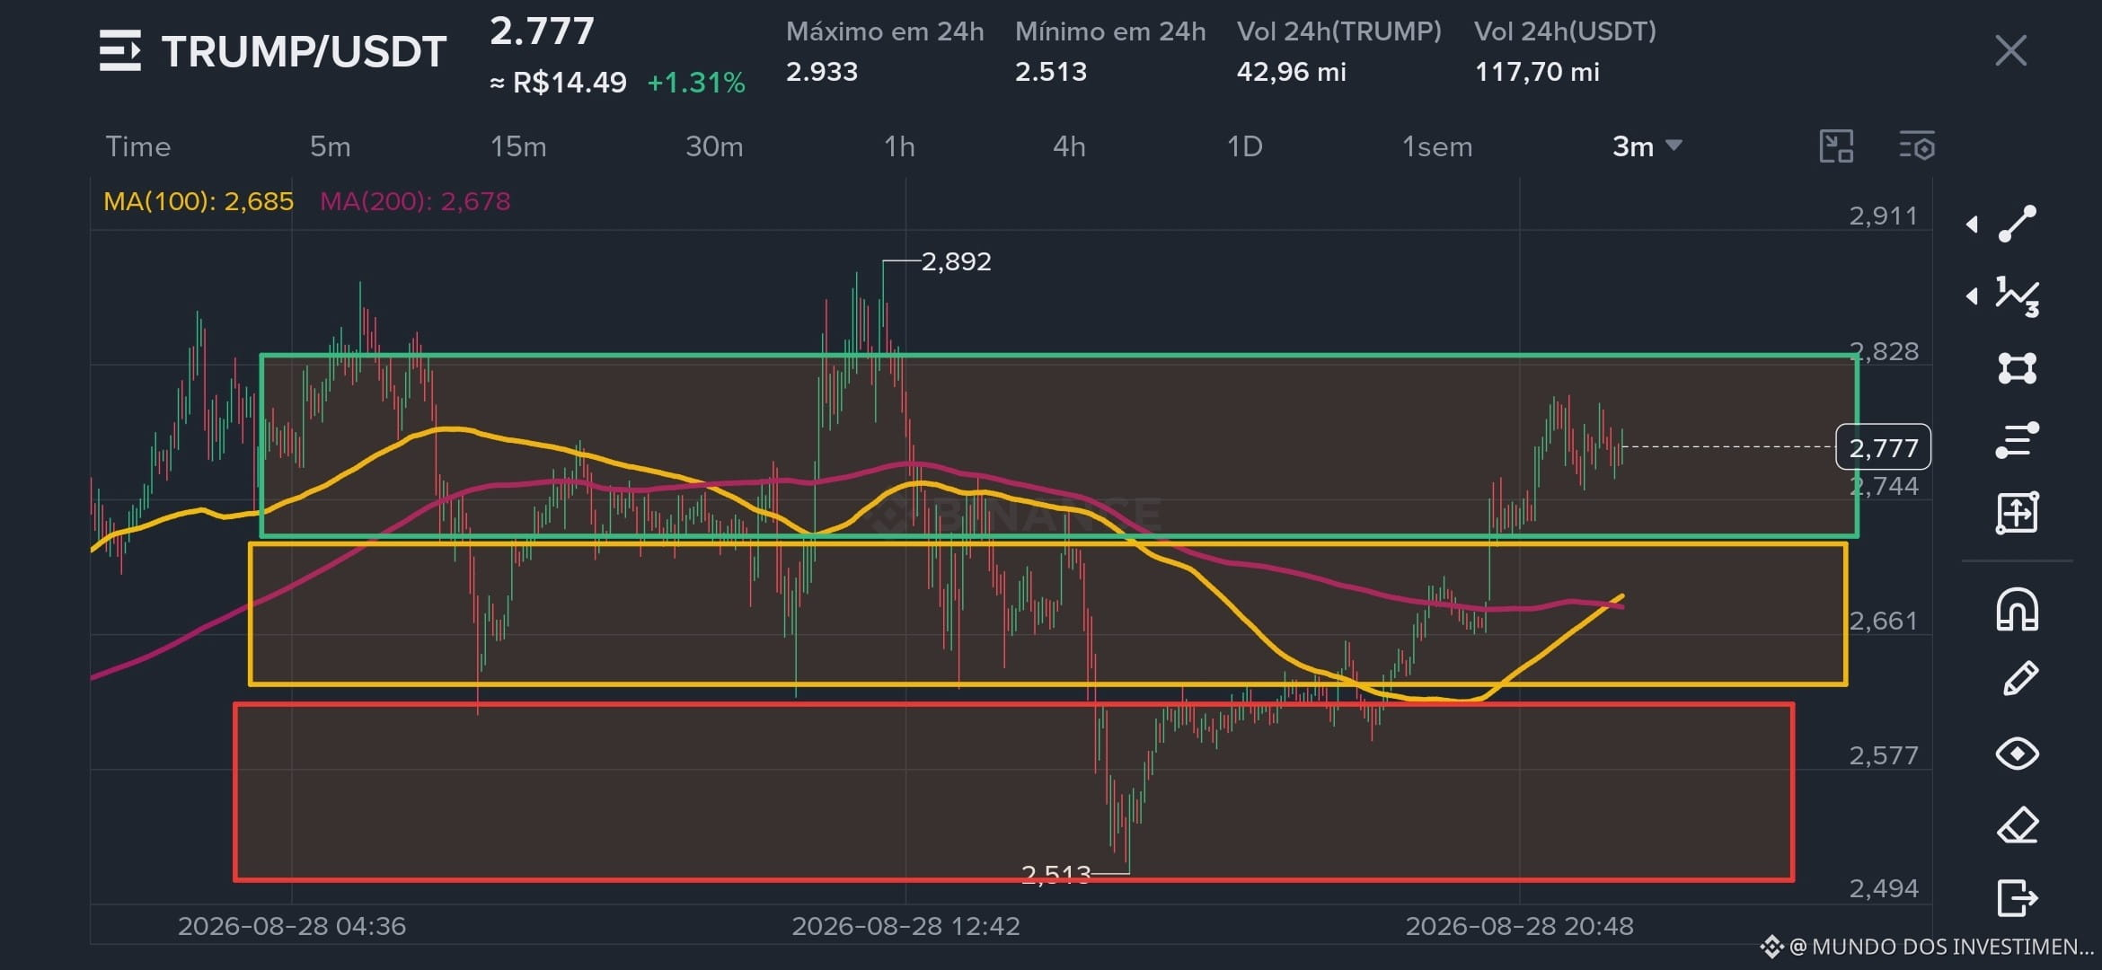Switch to the 1sem weekly timeframe
The image size is (2102, 970).
pyautogui.click(x=1437, y=146)
